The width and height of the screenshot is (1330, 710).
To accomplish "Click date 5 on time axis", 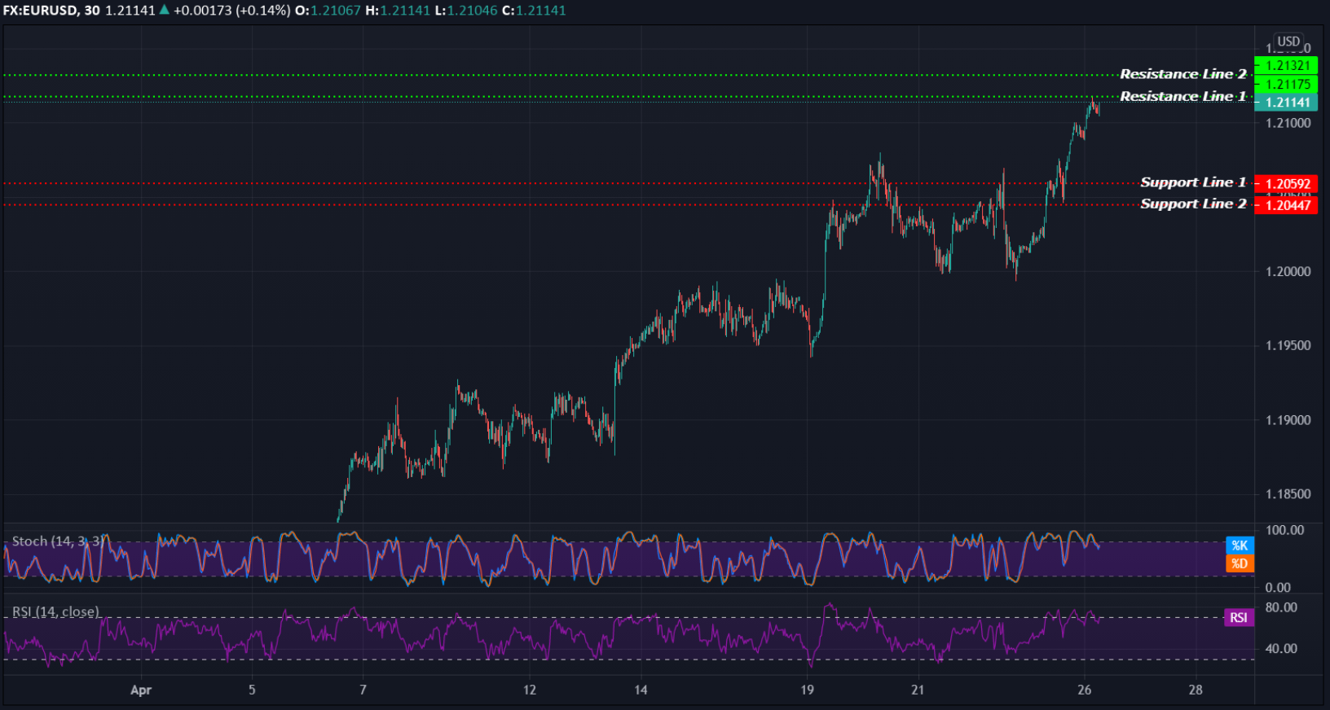I will click(x=252, y=690).
